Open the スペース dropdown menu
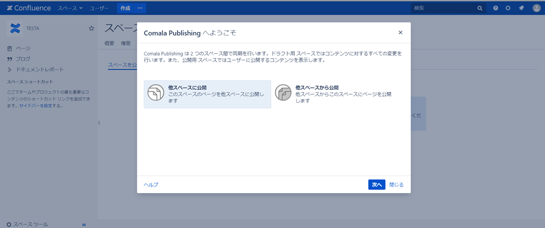This screenshot has width=545, height=228. pyautogui.click(x=70, y=8)
